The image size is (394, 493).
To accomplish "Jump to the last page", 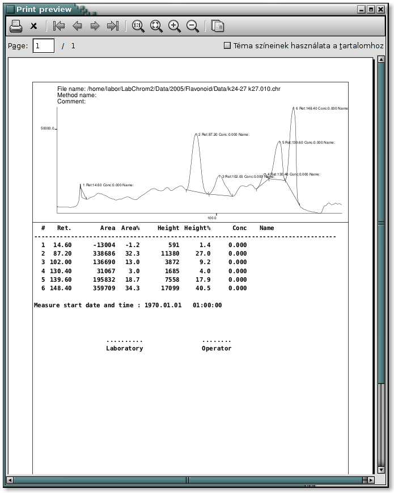I will 113,26.
